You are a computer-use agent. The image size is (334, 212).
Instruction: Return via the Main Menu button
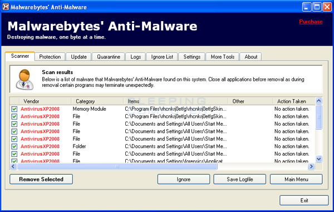pos(296,179)
